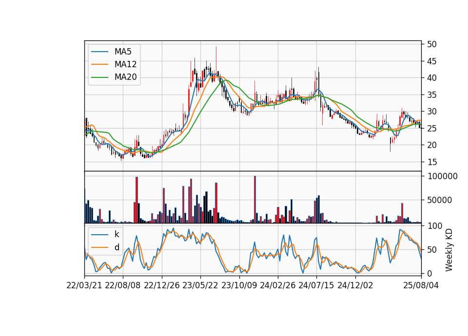Click the green MA20 legend line sample

pos(99,77)
